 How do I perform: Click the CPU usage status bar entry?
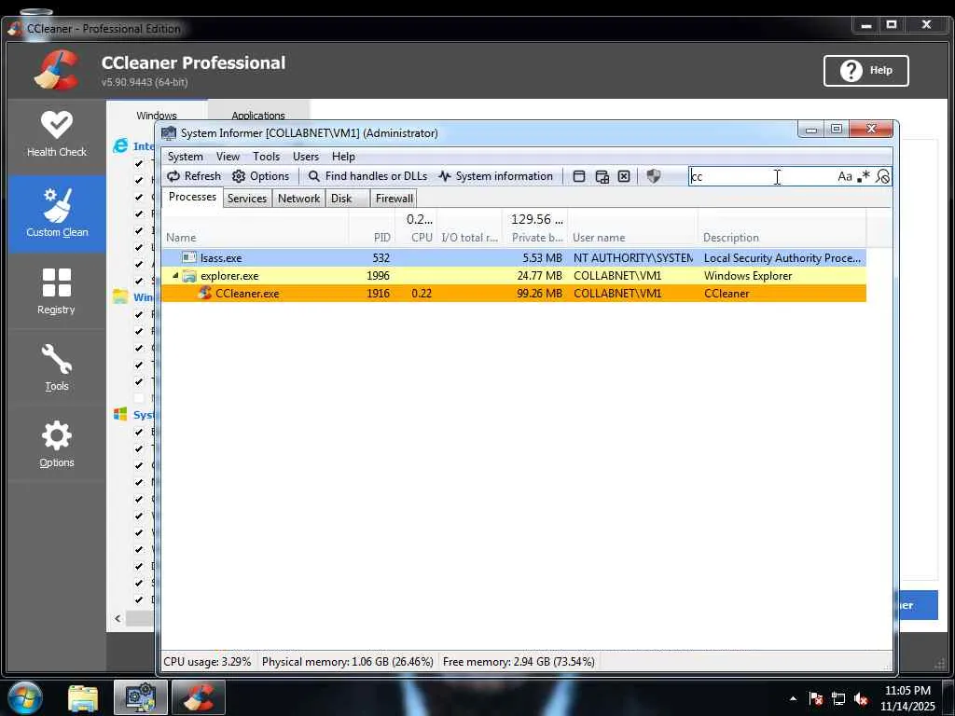click(x=207, y=662)
